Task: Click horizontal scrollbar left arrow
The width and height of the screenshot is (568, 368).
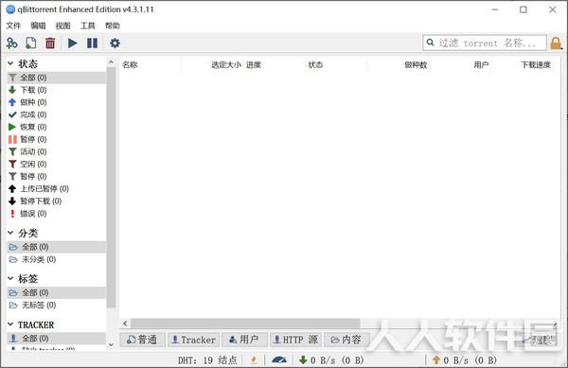Action: (125, 324)
